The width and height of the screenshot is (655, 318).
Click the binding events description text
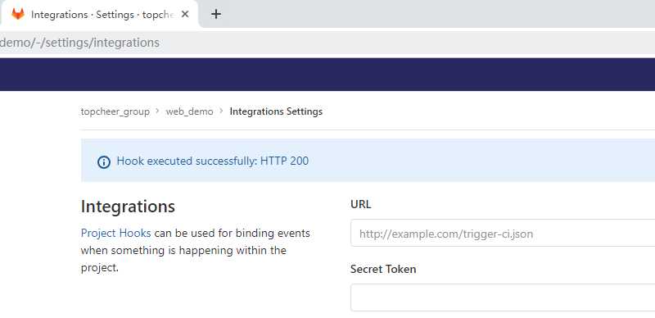[x=196, y=250]
